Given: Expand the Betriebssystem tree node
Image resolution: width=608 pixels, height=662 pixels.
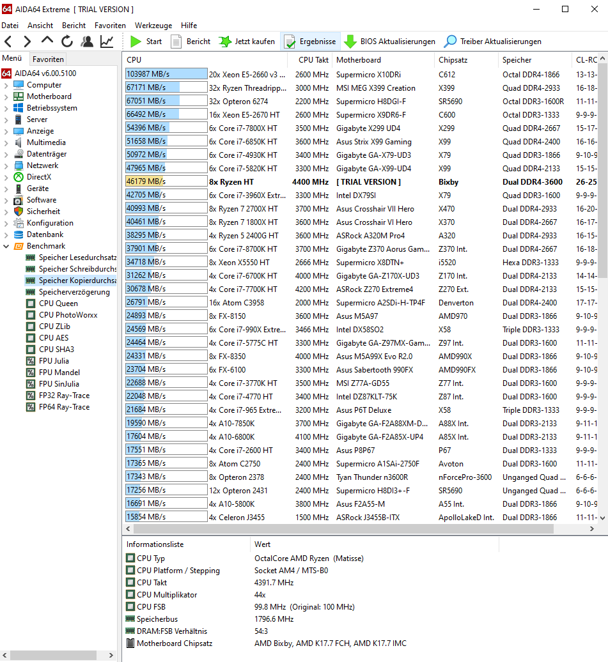Looking at the screenshot, I should click(6, 108).
